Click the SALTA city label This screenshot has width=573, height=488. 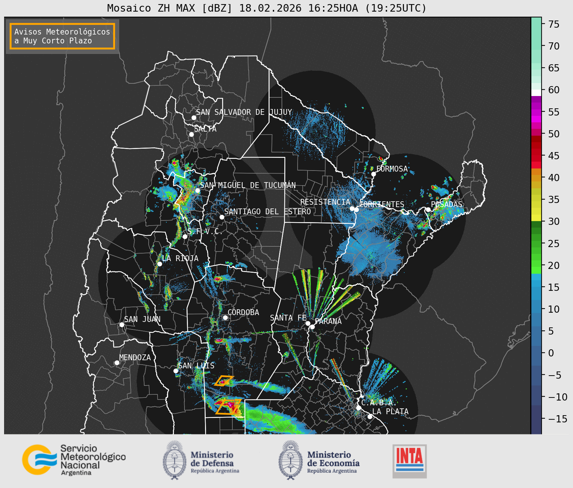click(205, 129)
